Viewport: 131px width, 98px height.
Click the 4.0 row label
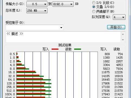pyautogui.click(x=12, y=65)
